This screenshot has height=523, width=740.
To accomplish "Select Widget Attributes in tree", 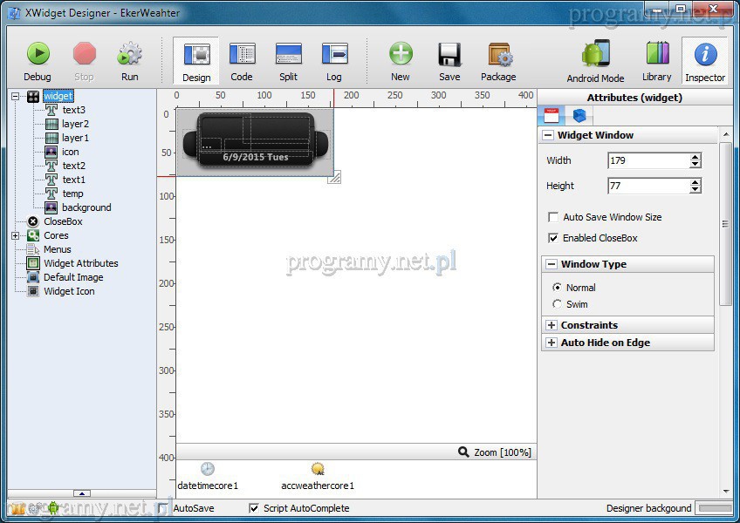I will coord(80,263).
